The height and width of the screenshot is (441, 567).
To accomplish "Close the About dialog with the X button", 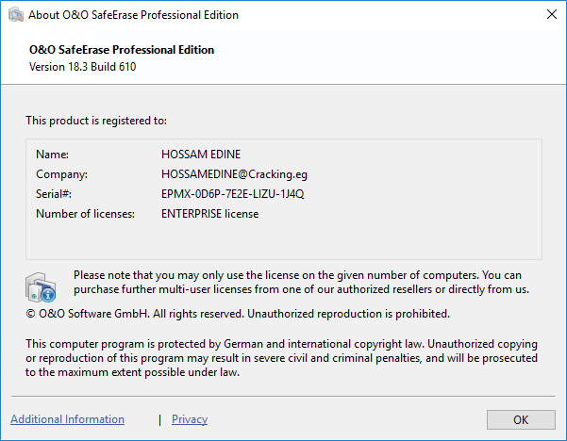I will coord(552,14).
